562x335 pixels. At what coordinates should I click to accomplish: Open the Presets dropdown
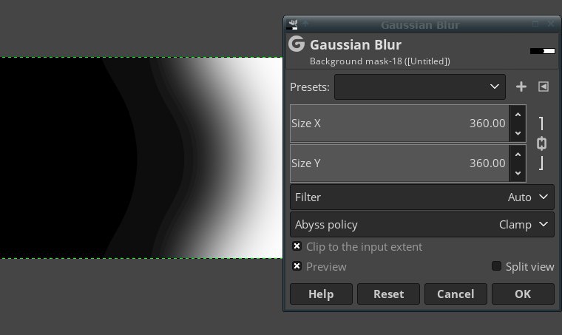click(420, 87)
